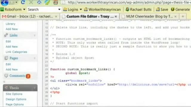Viewport: 191px width, 107px height.
Task: Close the Custom File Editor tab
Action: [116, 17]
